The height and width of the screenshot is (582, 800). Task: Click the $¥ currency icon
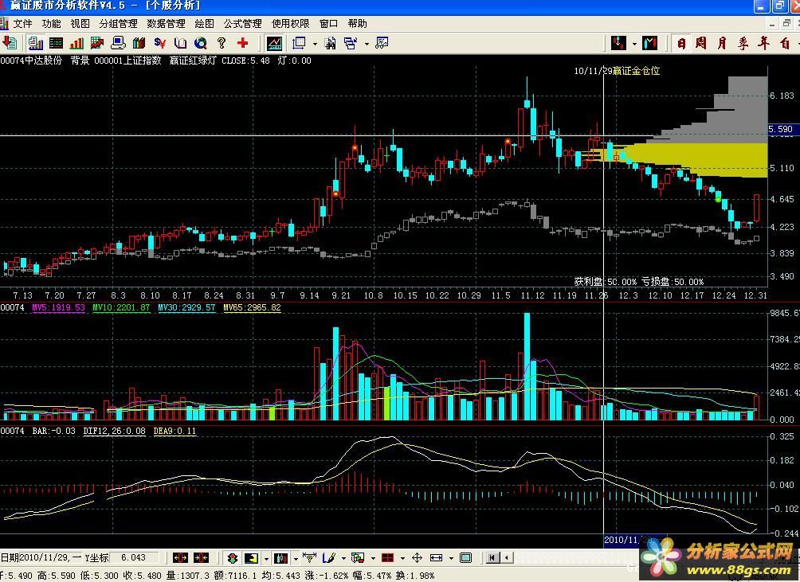point(159,43)
